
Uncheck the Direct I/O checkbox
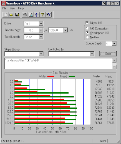point(87,23)
